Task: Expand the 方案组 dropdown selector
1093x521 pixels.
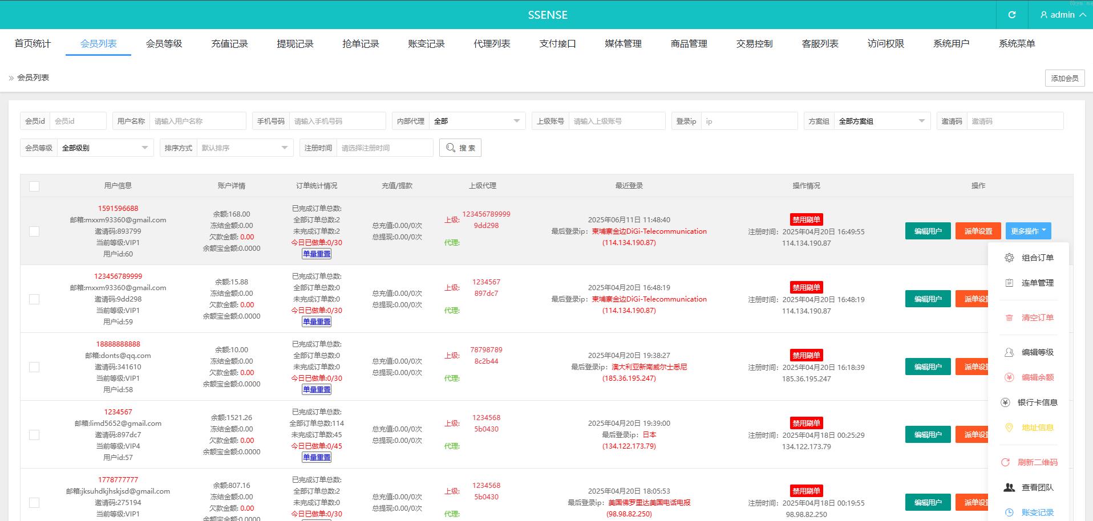Action: [881, 121]
